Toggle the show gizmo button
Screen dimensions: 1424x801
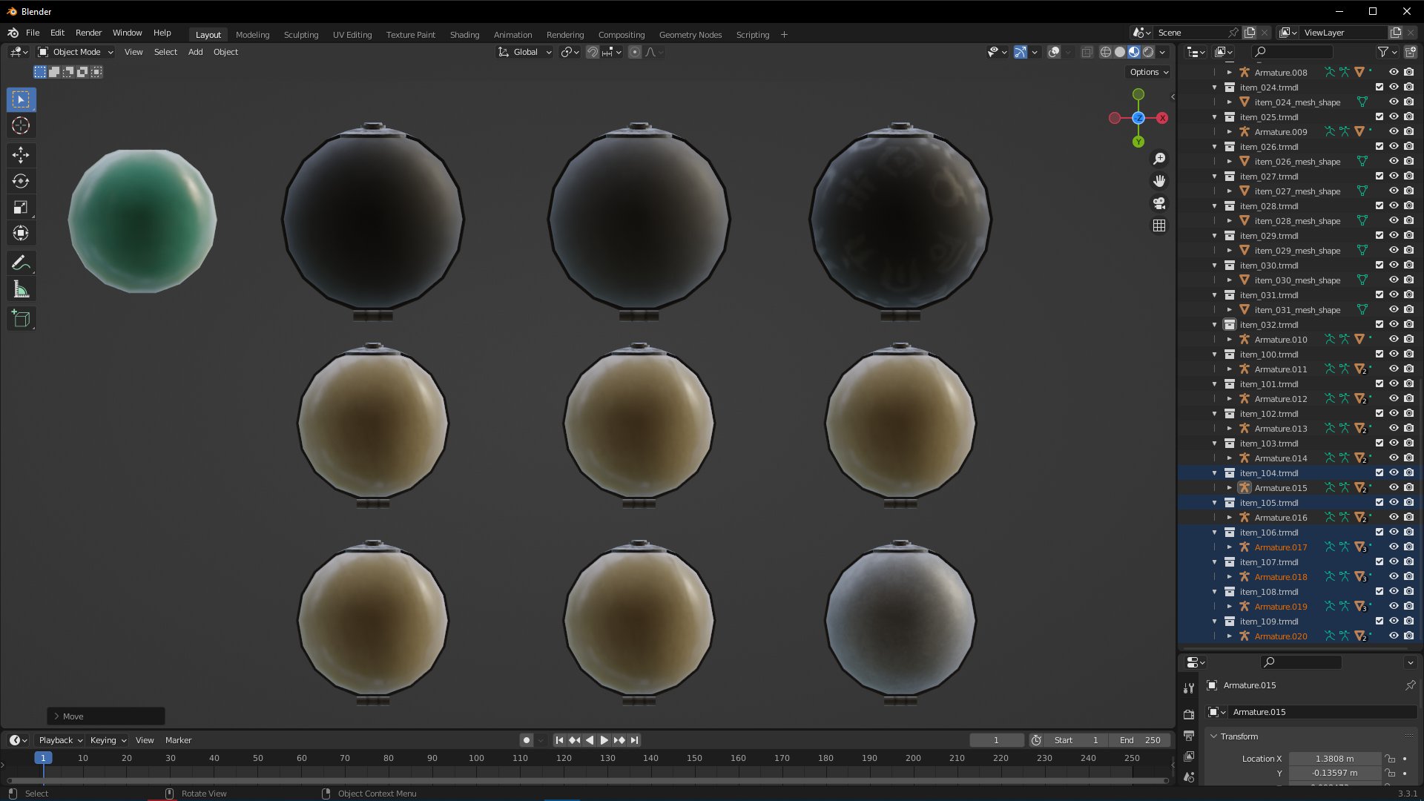[x=1021, y=52]
